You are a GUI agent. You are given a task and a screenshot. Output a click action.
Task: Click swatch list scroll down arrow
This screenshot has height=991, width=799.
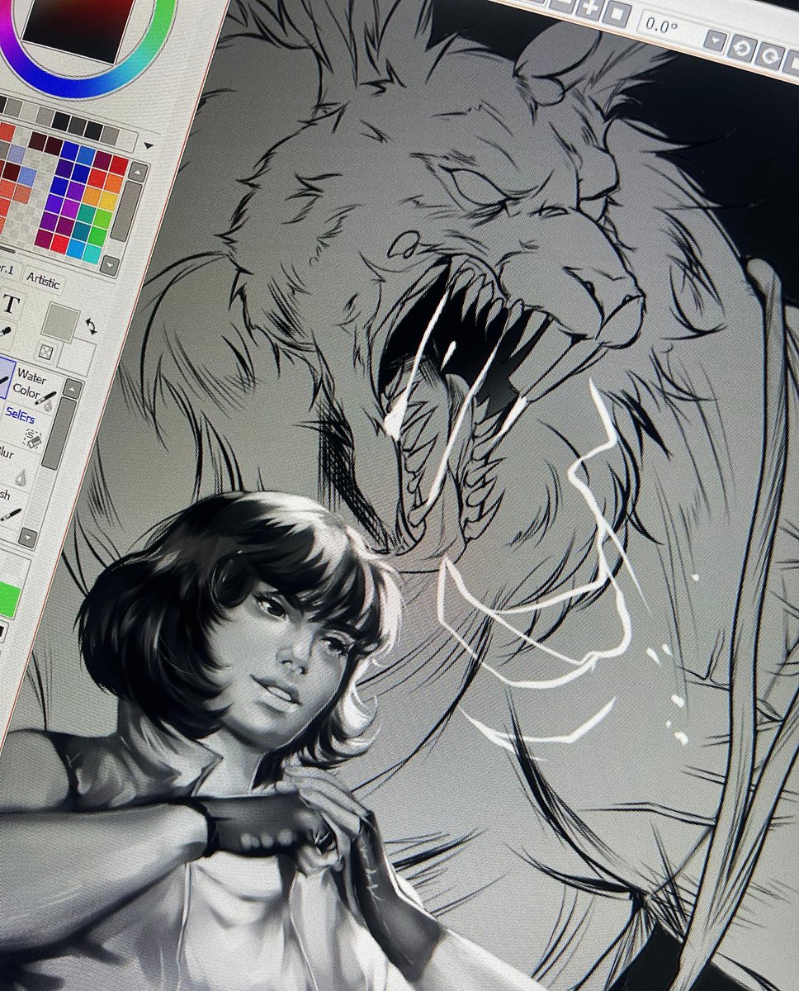coord(110,266)
